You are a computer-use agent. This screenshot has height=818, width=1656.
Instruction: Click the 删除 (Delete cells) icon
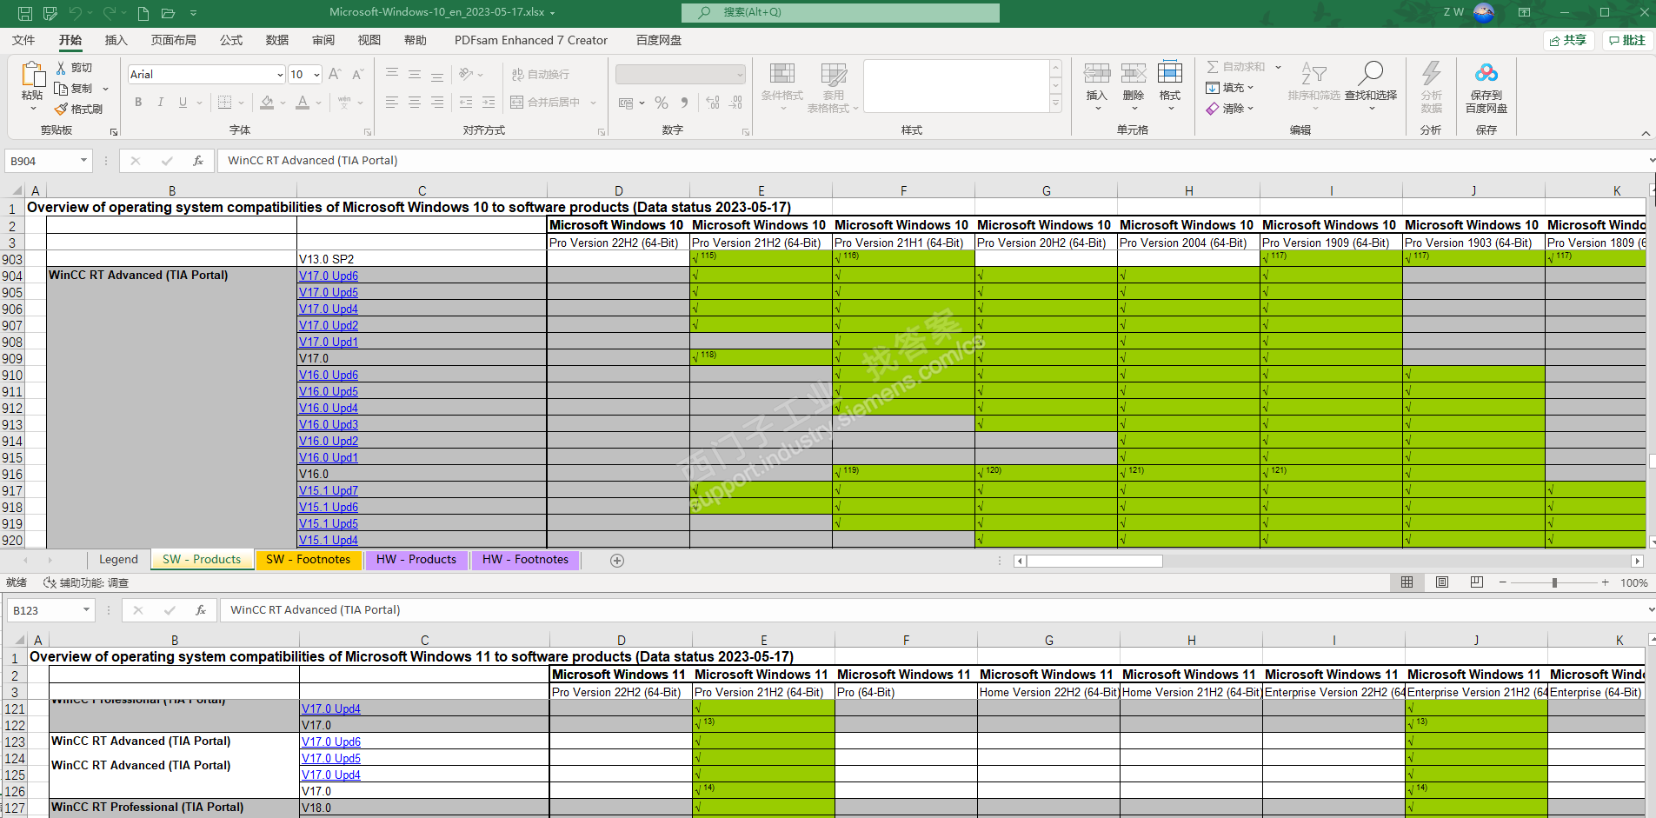[1134, 73]
